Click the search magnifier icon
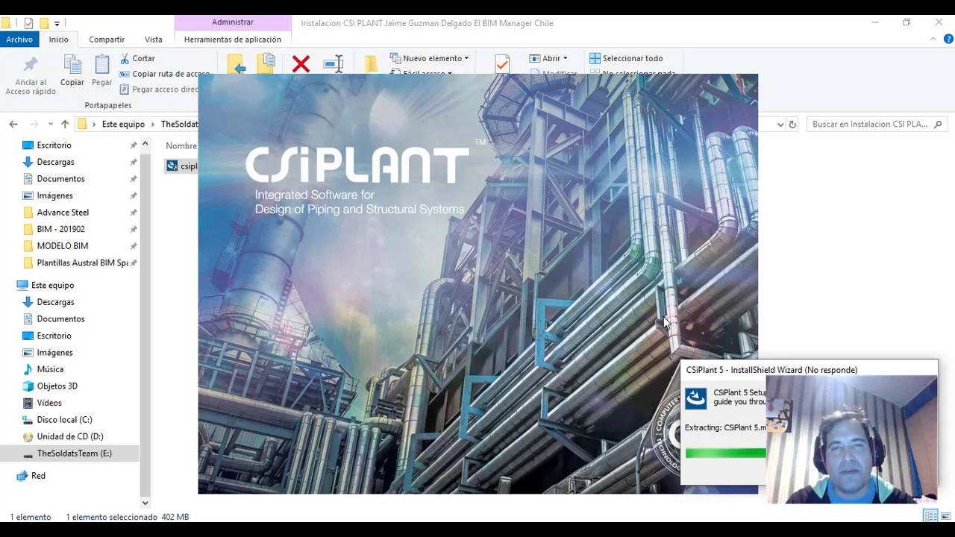 pos(938,125)
